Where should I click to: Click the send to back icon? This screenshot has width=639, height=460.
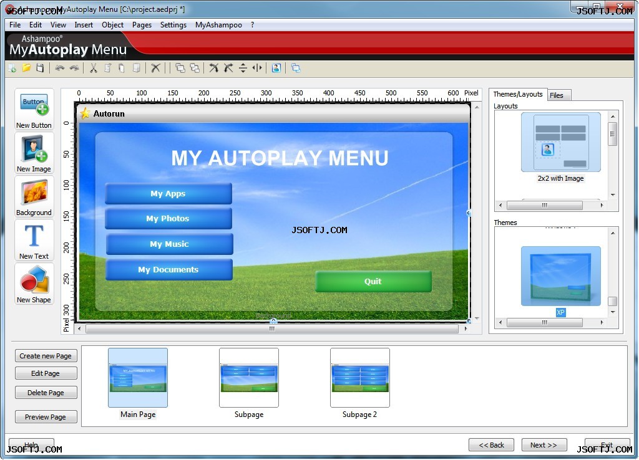point(195,68)
